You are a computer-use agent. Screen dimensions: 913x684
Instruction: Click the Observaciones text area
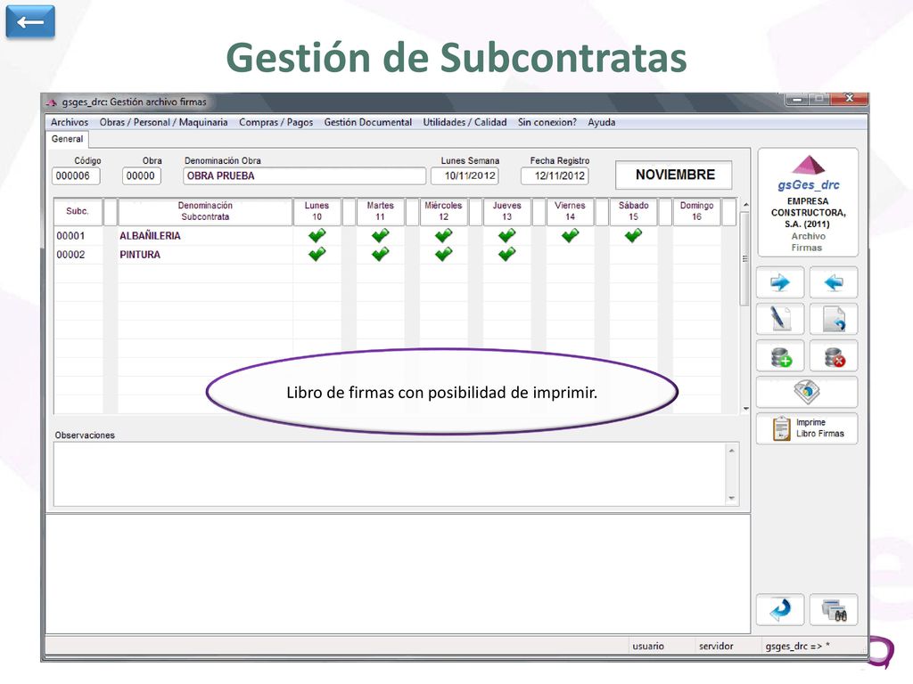point(391,474)
